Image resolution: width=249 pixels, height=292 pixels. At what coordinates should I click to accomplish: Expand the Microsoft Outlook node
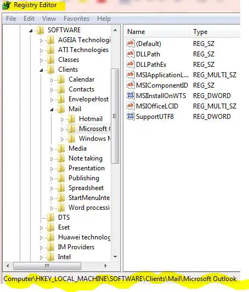pos(63,129)
